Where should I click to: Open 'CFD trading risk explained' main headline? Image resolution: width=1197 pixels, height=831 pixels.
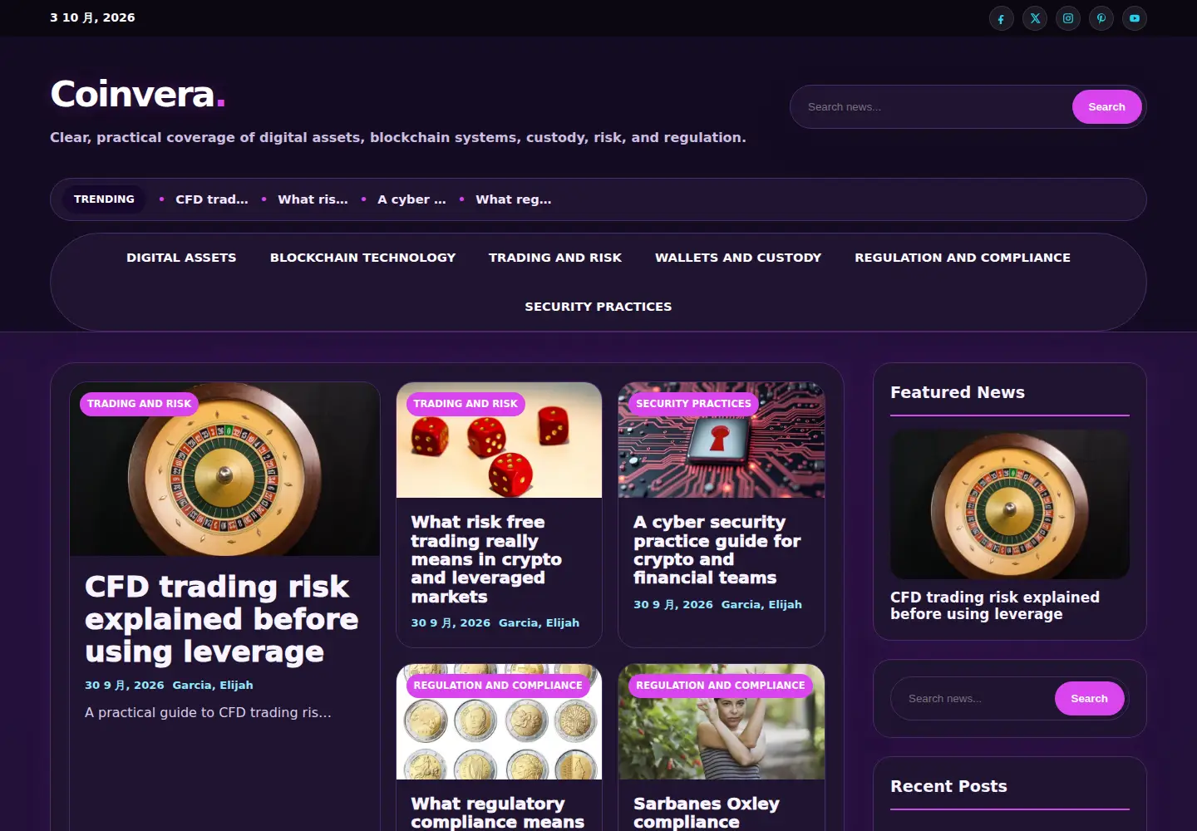221,619
